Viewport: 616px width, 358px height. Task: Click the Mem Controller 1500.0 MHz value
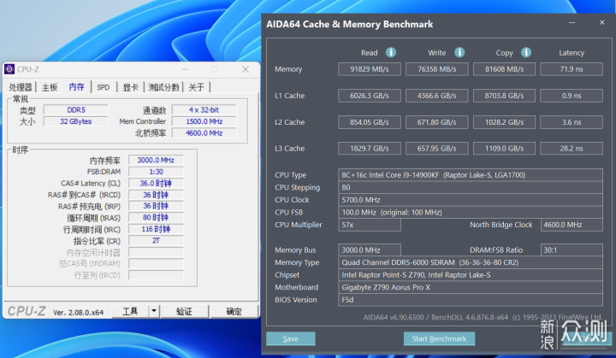(204, 121)
